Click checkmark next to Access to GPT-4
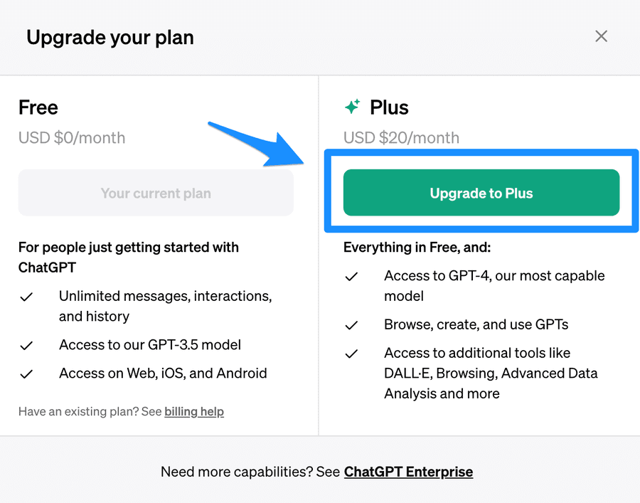This screenshot has height=503, width=640. coord(351,277)
